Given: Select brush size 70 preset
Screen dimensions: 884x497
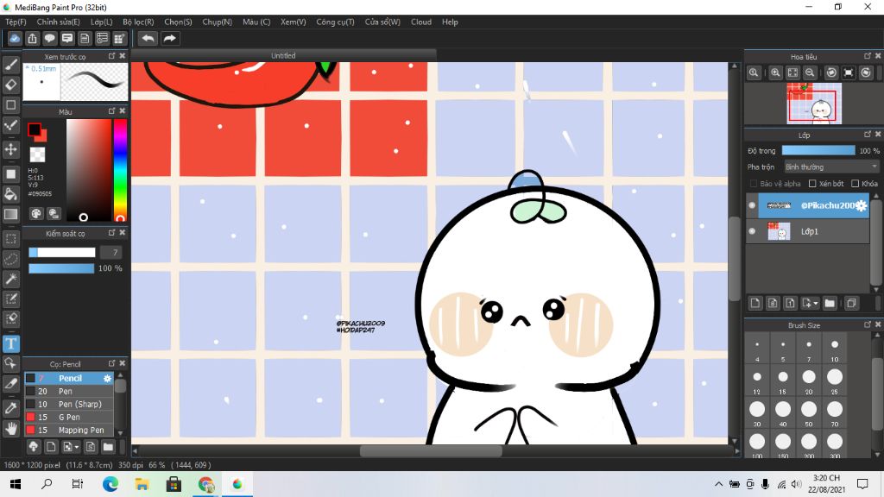Looking at the screenshot, I should 835,414.
